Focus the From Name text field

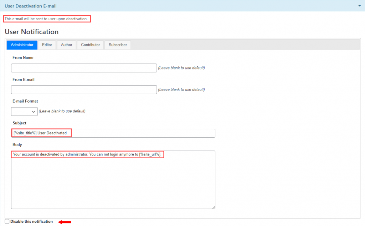coord(84,68)
